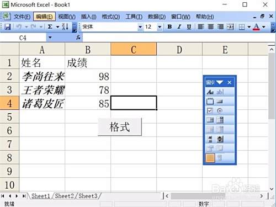Toggle the grid in Forms toolbar
The image size is (276, 207).
pyautogui.click(x=210, y=158)
